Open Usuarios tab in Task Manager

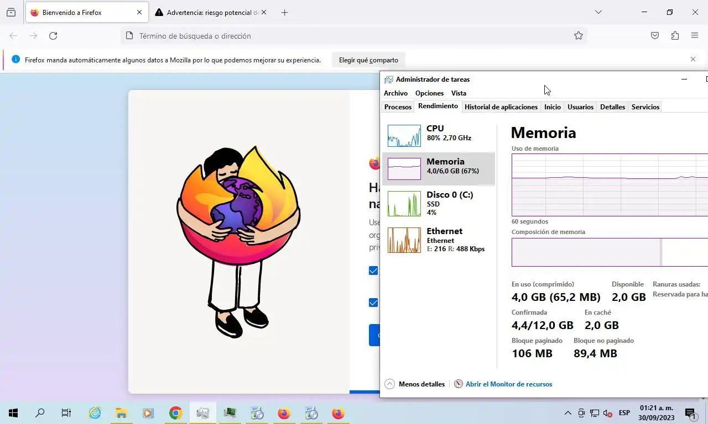(580, 107)
